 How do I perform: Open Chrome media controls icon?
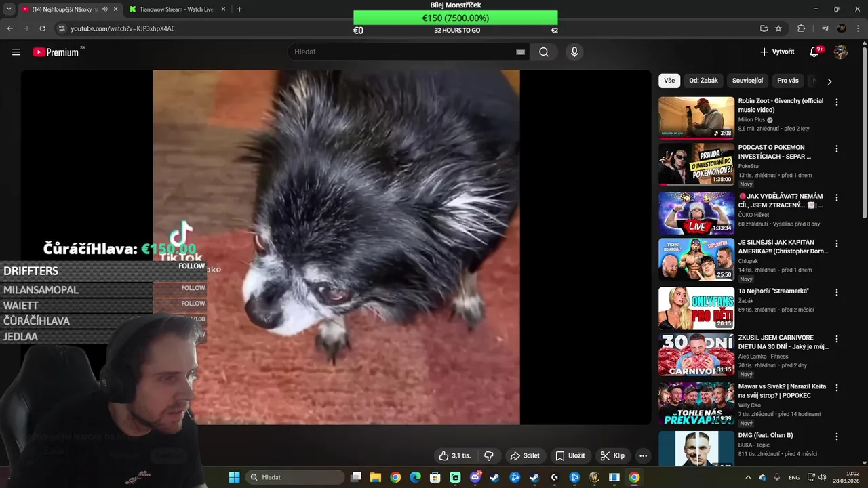[x=825, y=28]
